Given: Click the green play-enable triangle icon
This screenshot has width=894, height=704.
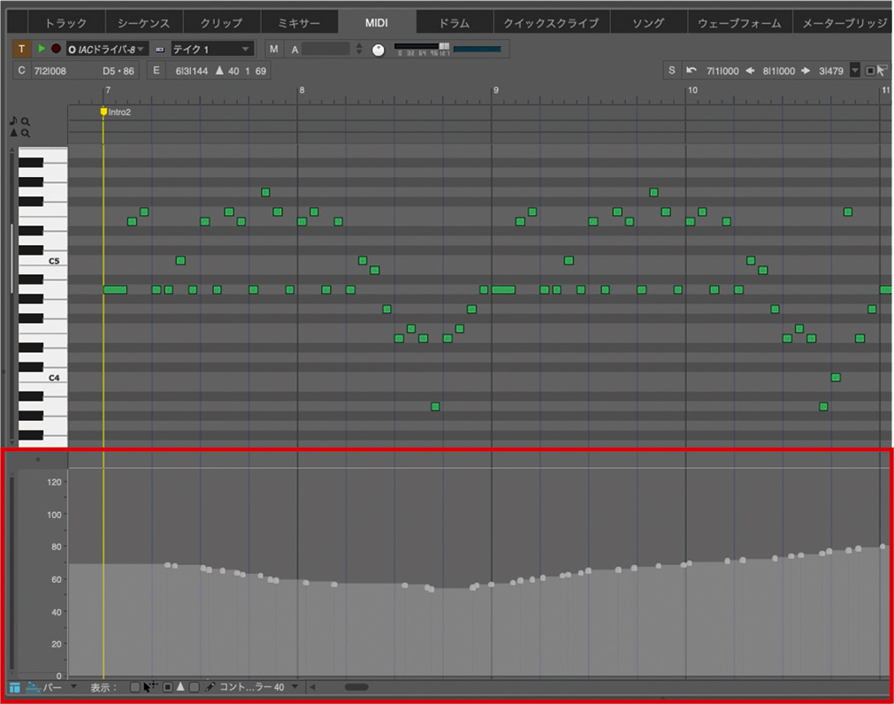Looking at the screenshot, I should 41,49.
